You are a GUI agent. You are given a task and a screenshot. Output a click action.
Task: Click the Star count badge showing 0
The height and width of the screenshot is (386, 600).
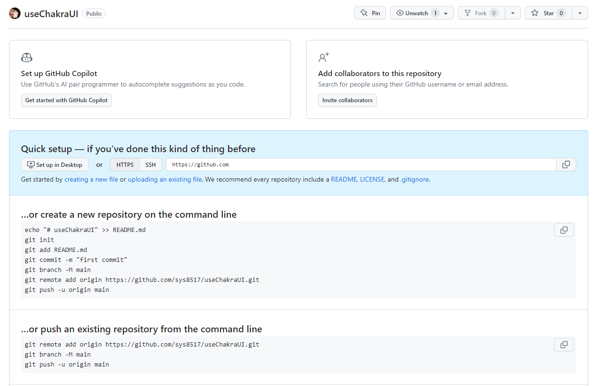[561, 13]
